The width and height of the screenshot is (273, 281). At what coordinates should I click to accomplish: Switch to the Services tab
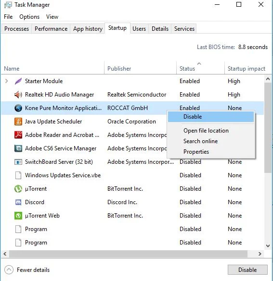click(x=184, y=29)
